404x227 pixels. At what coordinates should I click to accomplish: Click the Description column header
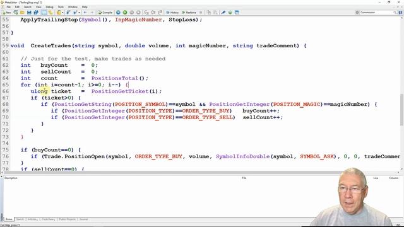click(x=11, y=178)
